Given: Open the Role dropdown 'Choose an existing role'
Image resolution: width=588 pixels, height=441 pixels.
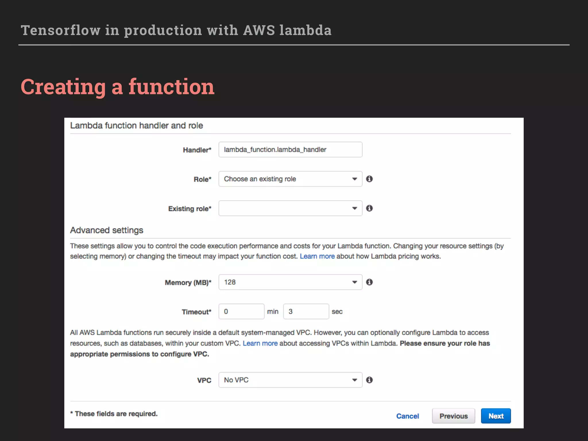Looking at the screenshot, I should pos(290,179).
